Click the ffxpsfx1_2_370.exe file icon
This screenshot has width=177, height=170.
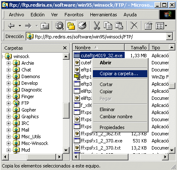[77, 141]
